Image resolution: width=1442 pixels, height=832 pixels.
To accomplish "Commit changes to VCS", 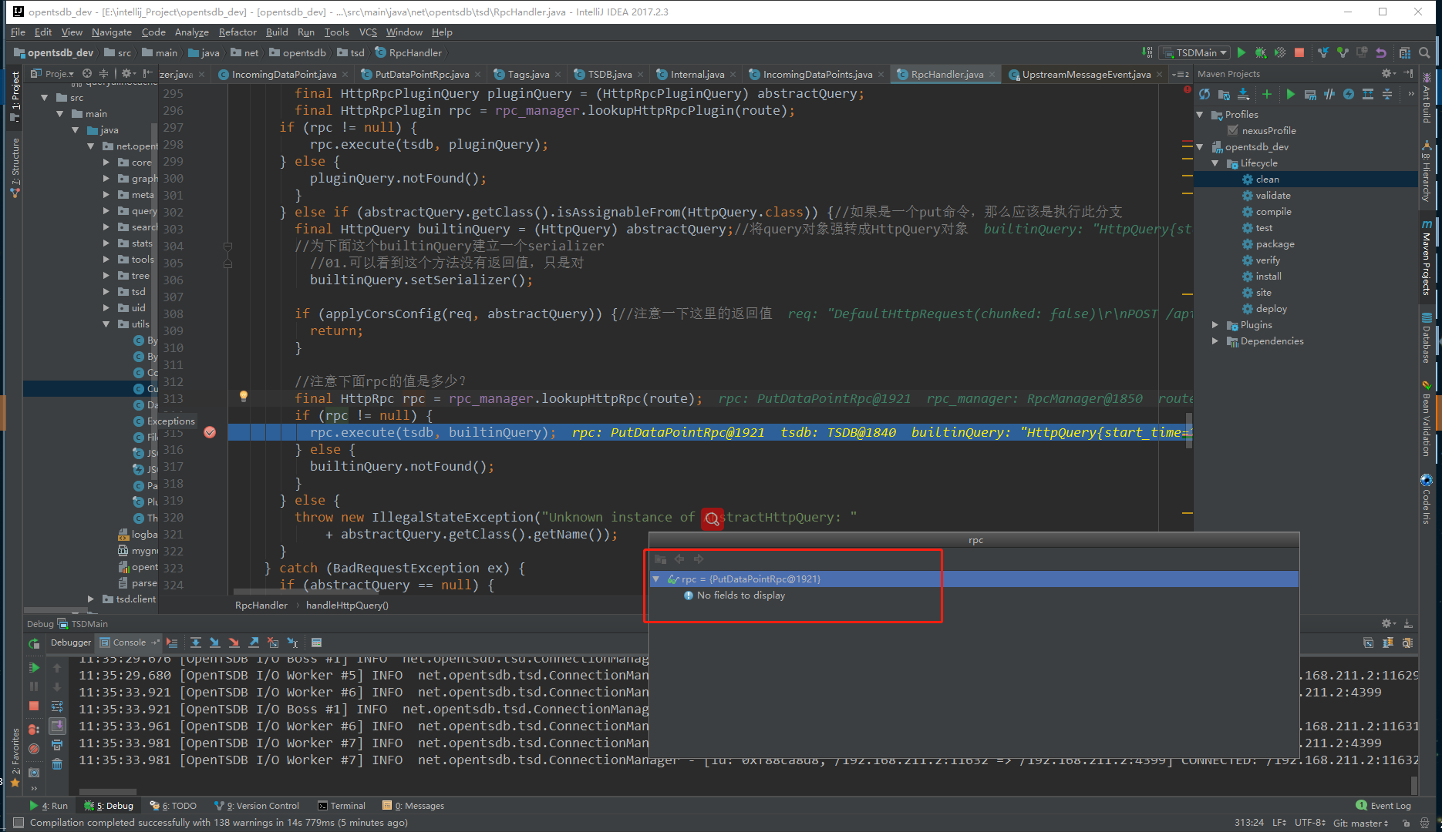I will click(x=1343, y=52).
